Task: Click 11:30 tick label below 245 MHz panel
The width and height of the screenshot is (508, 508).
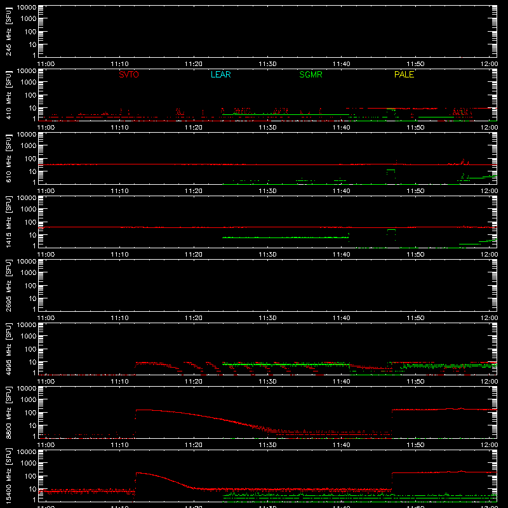Action: [267, 64]
